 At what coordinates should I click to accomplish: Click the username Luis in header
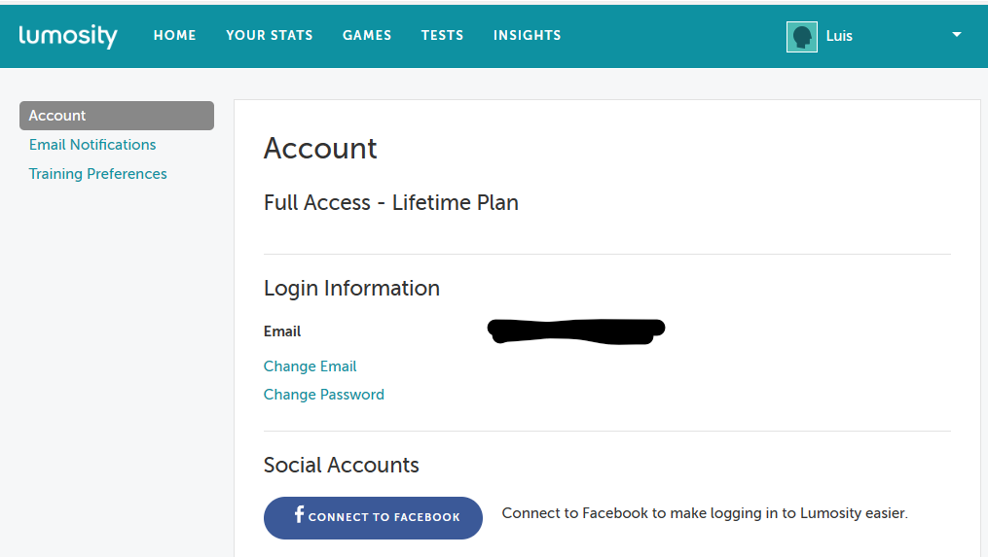(x=839, y=36)
